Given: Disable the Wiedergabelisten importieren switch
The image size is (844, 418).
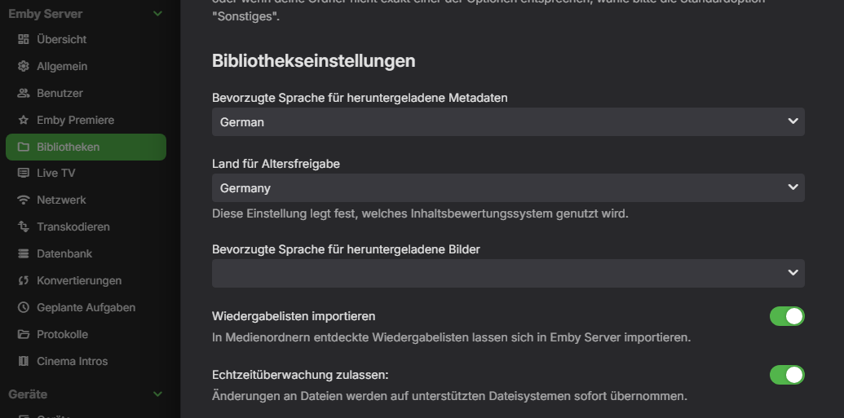Looking at the screenshot, I should [x=787, y=316].
